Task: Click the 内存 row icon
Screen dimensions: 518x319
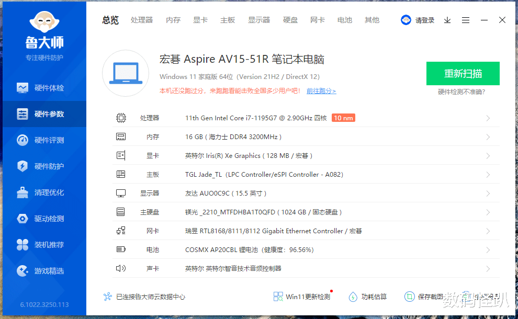Action: coord(121,136)
